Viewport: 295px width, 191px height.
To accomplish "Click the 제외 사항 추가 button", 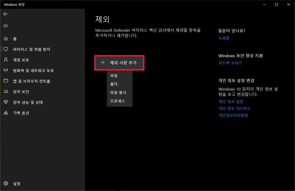I will [119, 63].
